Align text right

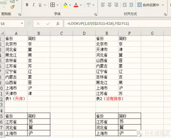coord(116,5)
